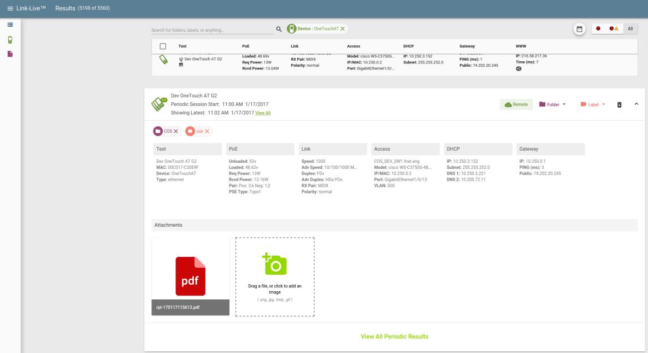Delete result with trash icon
The image size is (648, 353).
tap(620, 104)
